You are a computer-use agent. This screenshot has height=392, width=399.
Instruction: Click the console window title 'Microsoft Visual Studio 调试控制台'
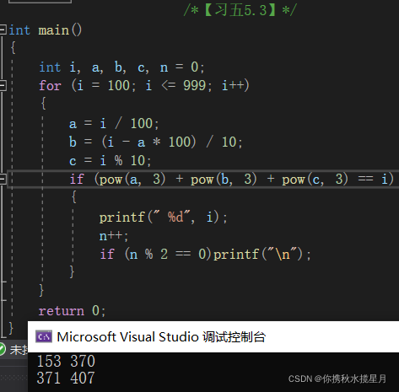coord(161,337)
